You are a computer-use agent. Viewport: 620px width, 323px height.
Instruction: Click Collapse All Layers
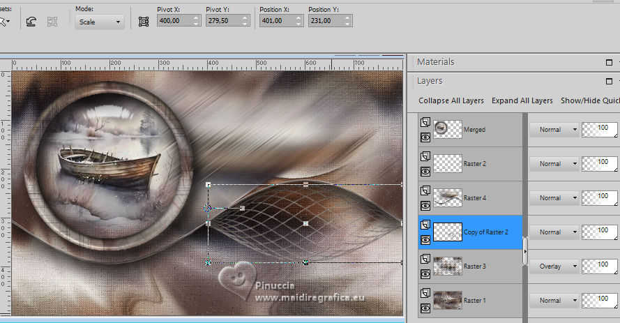tap(451, 101)
